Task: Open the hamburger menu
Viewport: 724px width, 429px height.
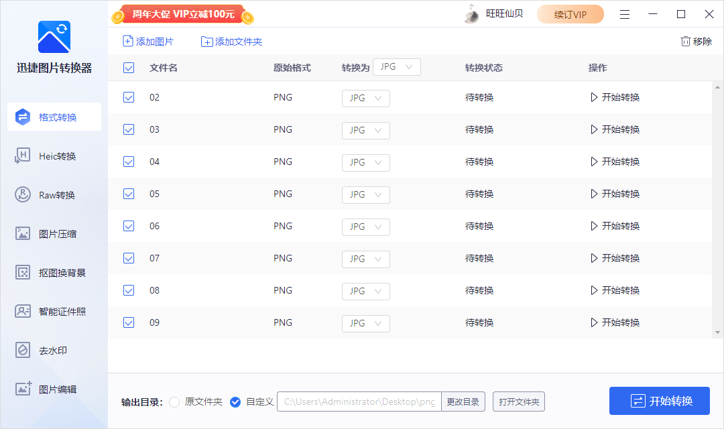Action: [x=625, y=13]
